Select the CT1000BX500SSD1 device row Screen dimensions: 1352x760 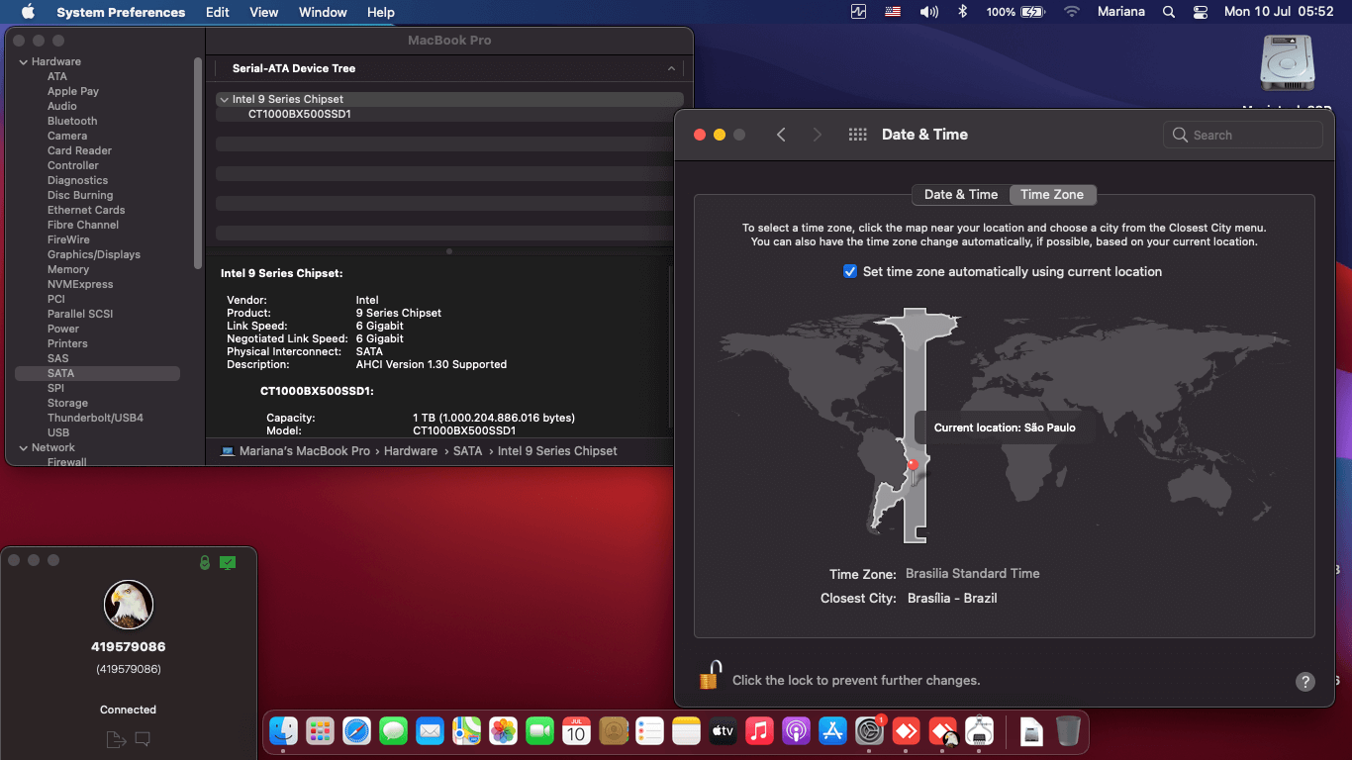pyautogui.click(x=449, y=114)
